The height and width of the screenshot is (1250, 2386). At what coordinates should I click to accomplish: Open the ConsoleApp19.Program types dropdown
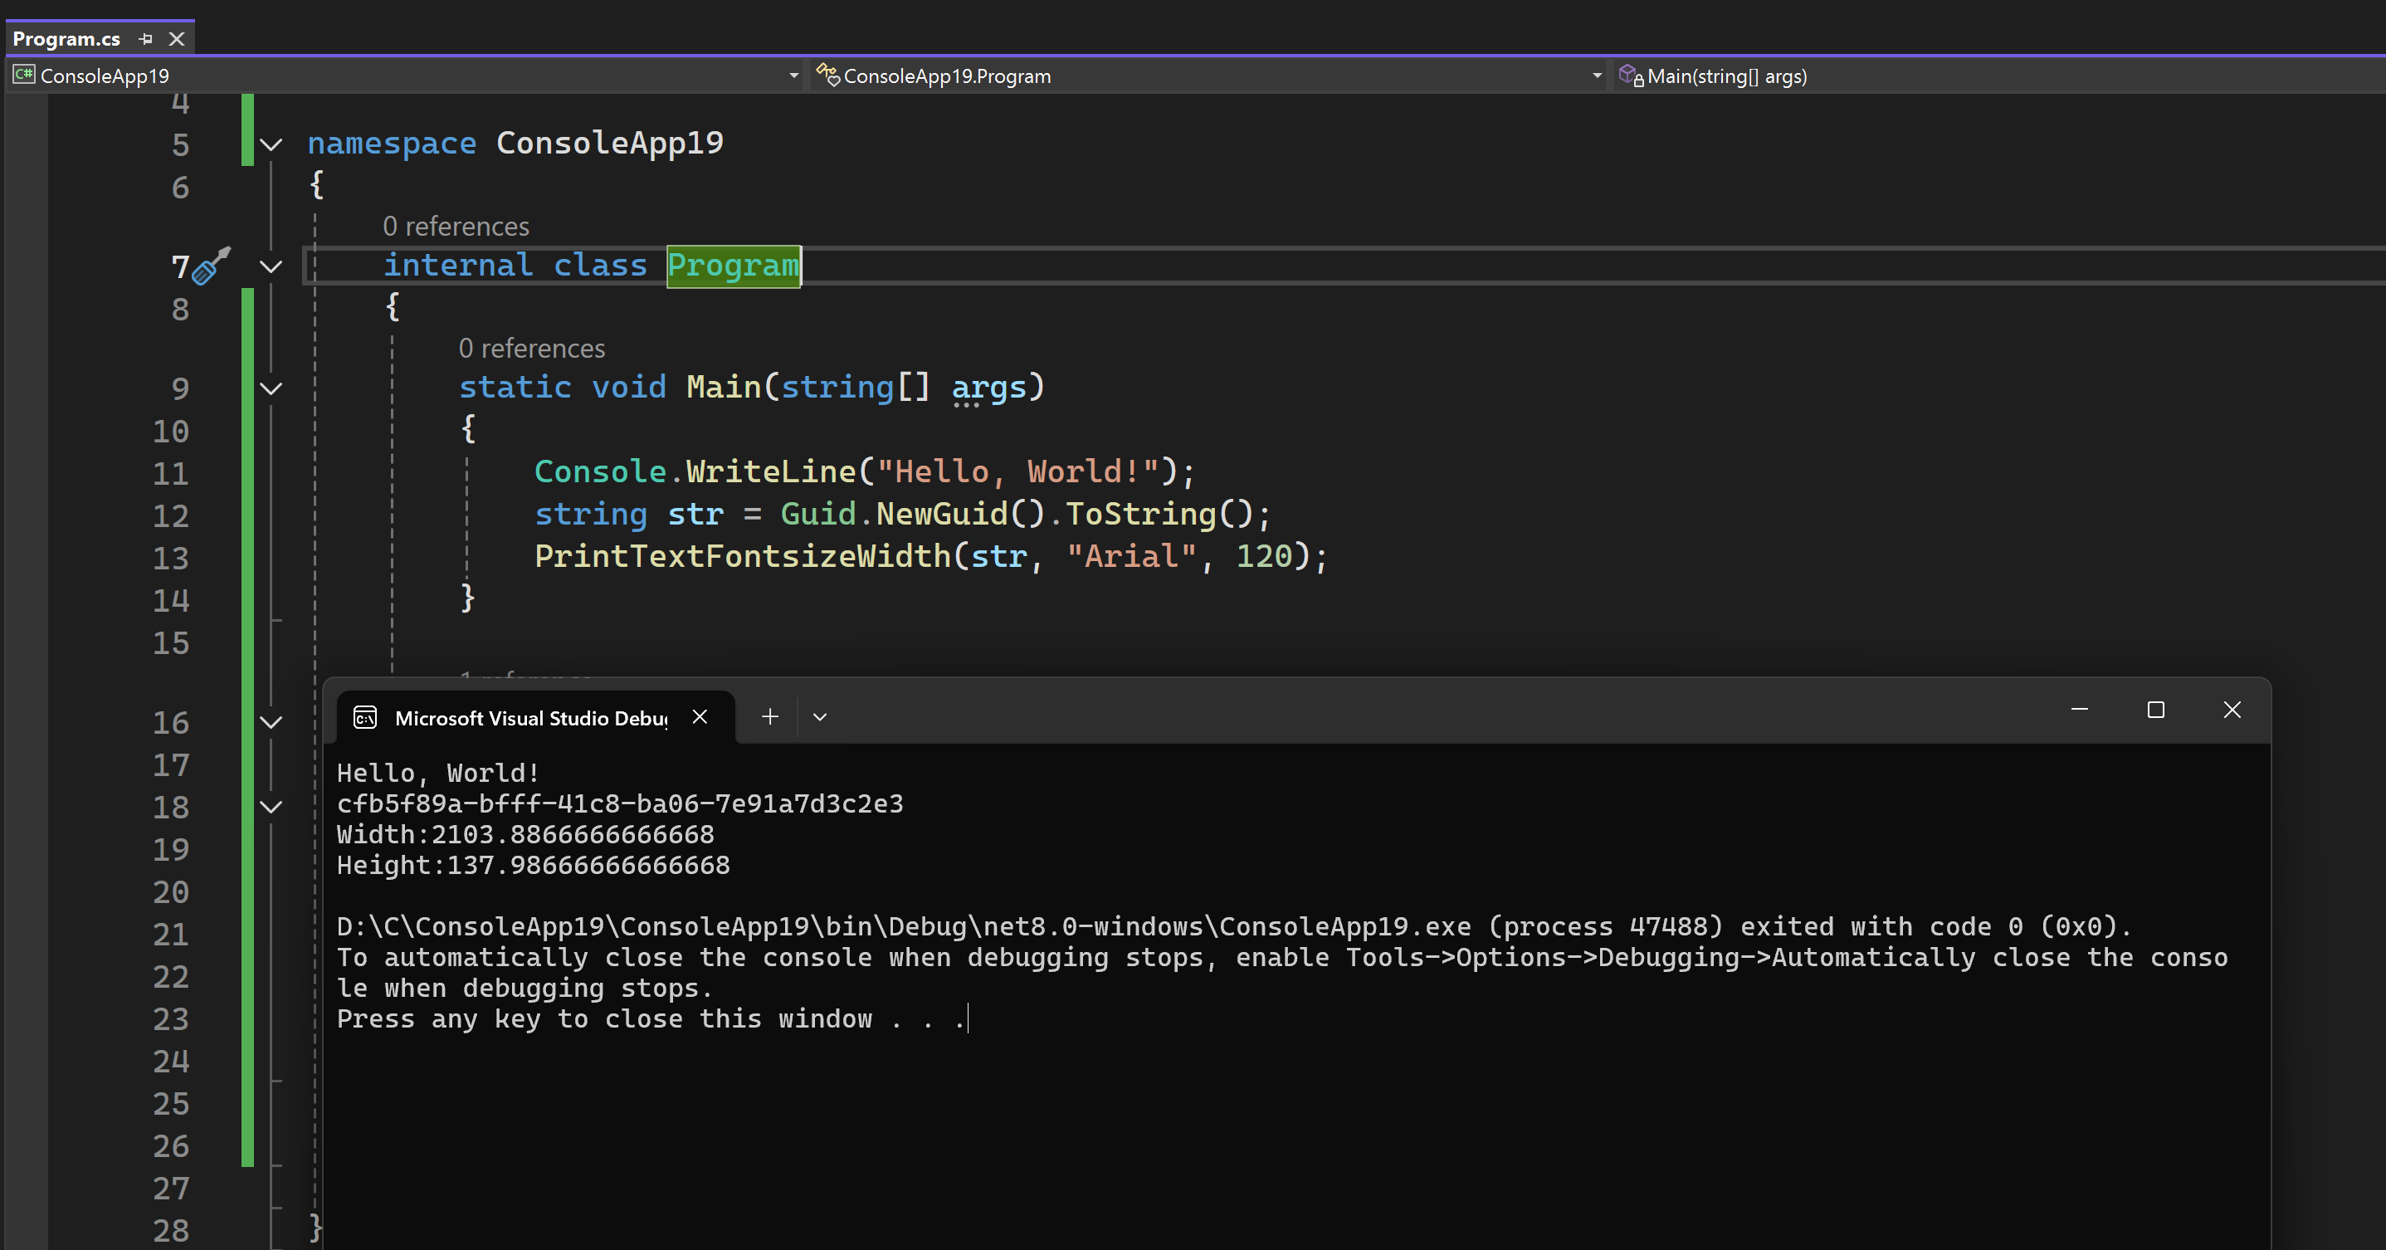pyautogui.click(x=1597, y=76)
